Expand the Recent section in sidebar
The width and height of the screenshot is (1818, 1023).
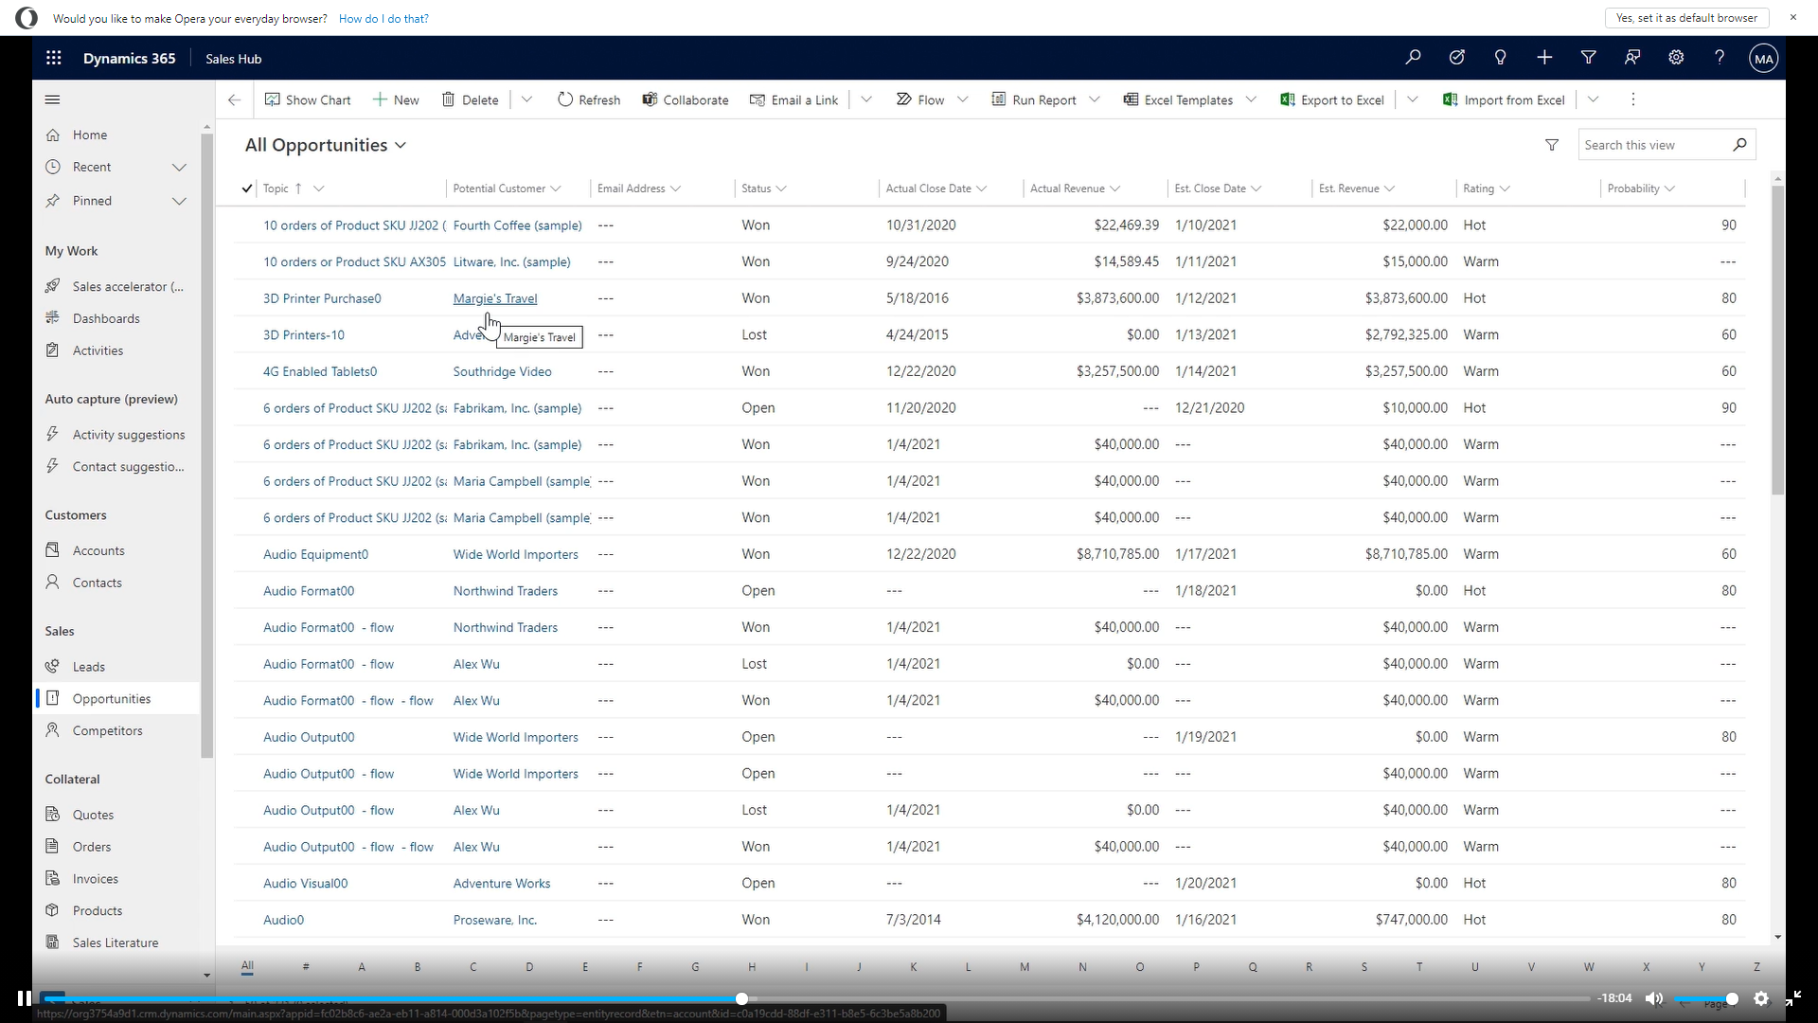[179, 167]
